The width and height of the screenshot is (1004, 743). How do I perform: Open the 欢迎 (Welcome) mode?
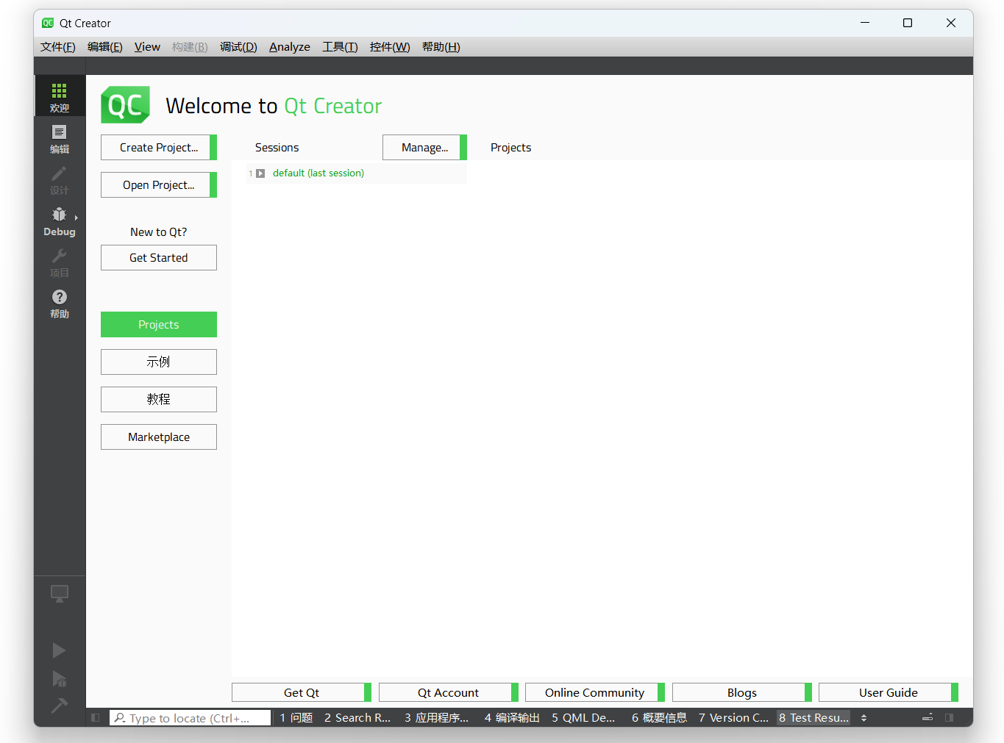(x=60, y=96)
